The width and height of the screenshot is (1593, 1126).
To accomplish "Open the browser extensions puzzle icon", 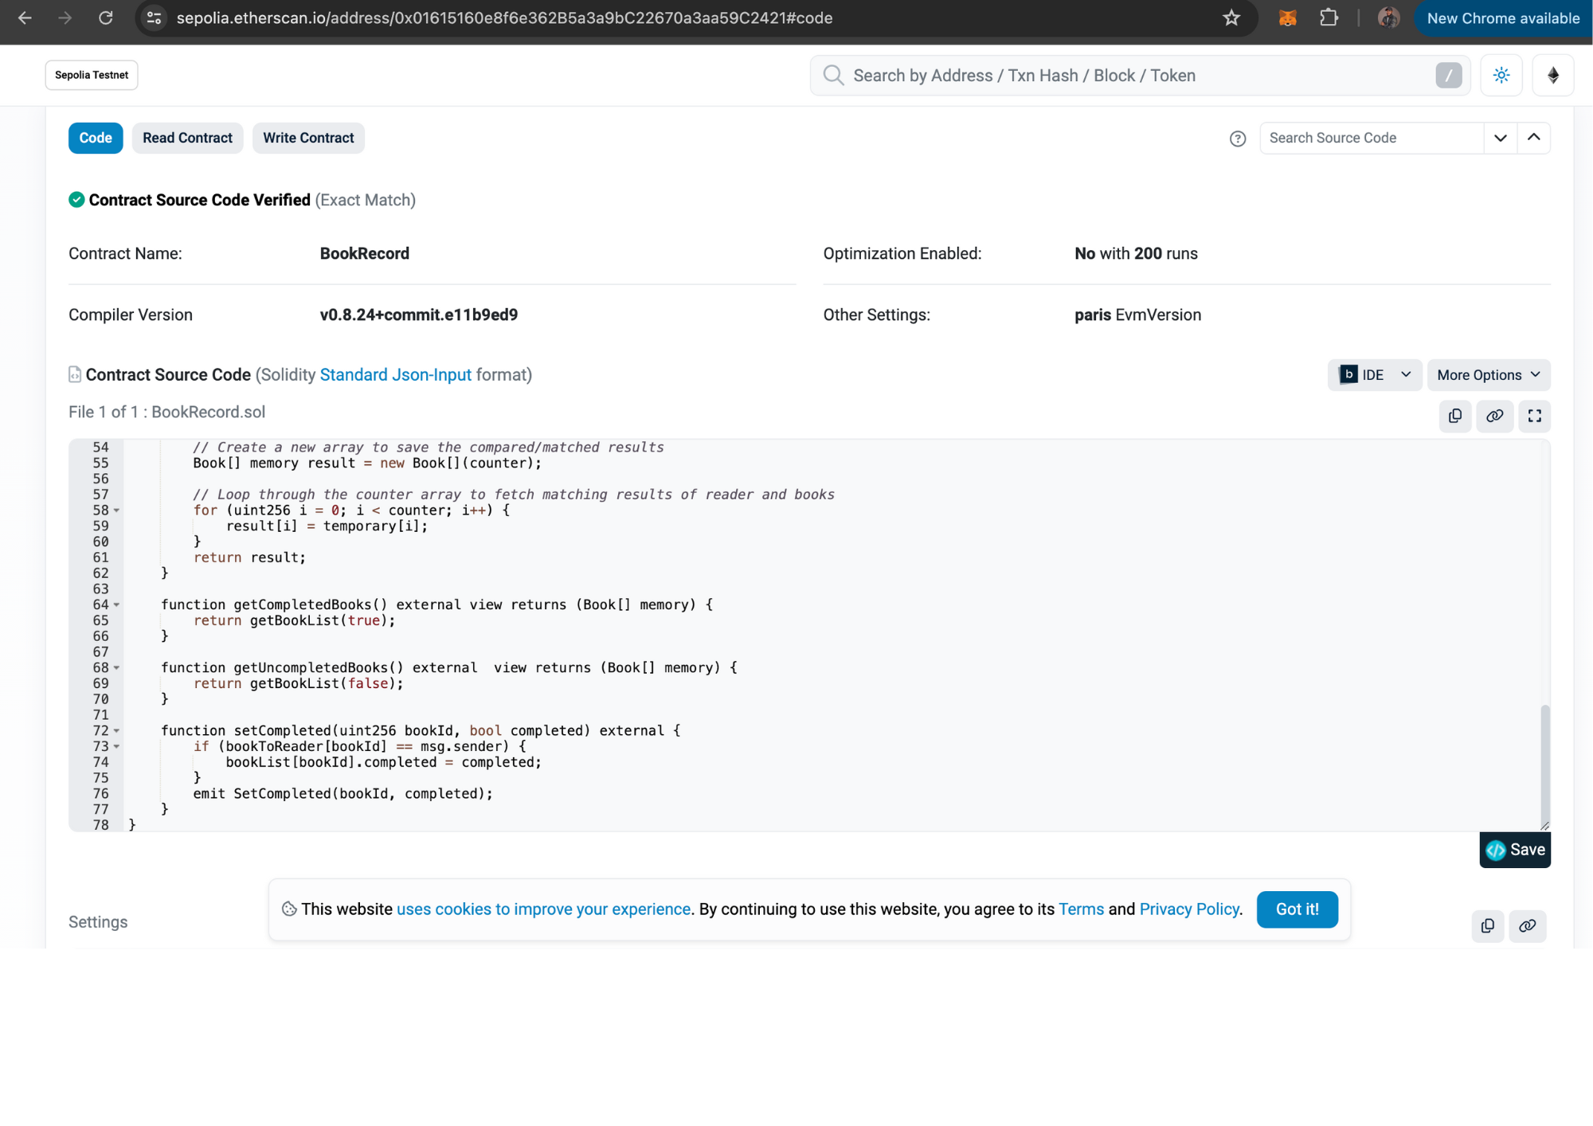I will click(x=1329, y=18).
